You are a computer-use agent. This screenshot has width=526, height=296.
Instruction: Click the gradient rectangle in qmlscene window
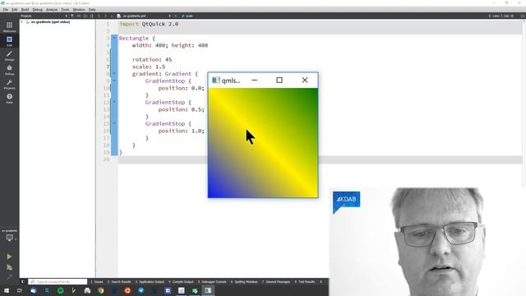point(263,142)
